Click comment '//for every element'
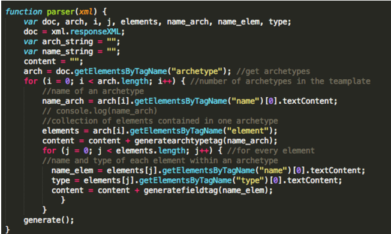Screen dimensions: 391x234 pos(271,151)
